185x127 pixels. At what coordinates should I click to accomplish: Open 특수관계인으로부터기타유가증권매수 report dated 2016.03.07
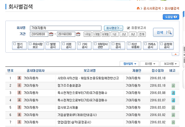82,100
